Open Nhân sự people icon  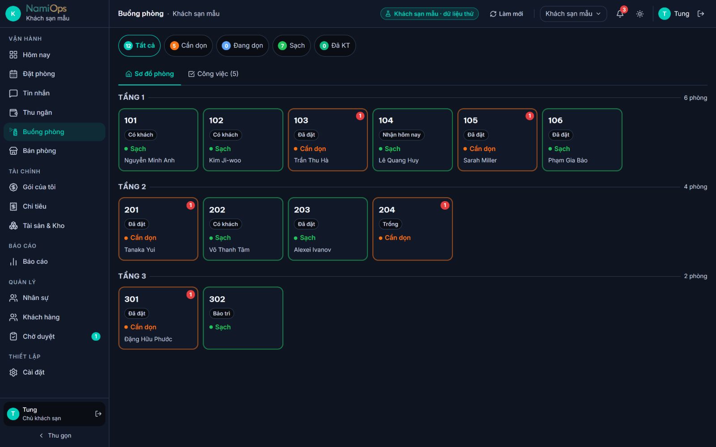coord(13,298)
